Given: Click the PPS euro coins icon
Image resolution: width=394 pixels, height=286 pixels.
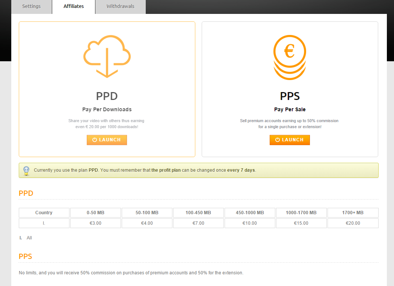Looking at the screenshot, I should pos(290,57).
